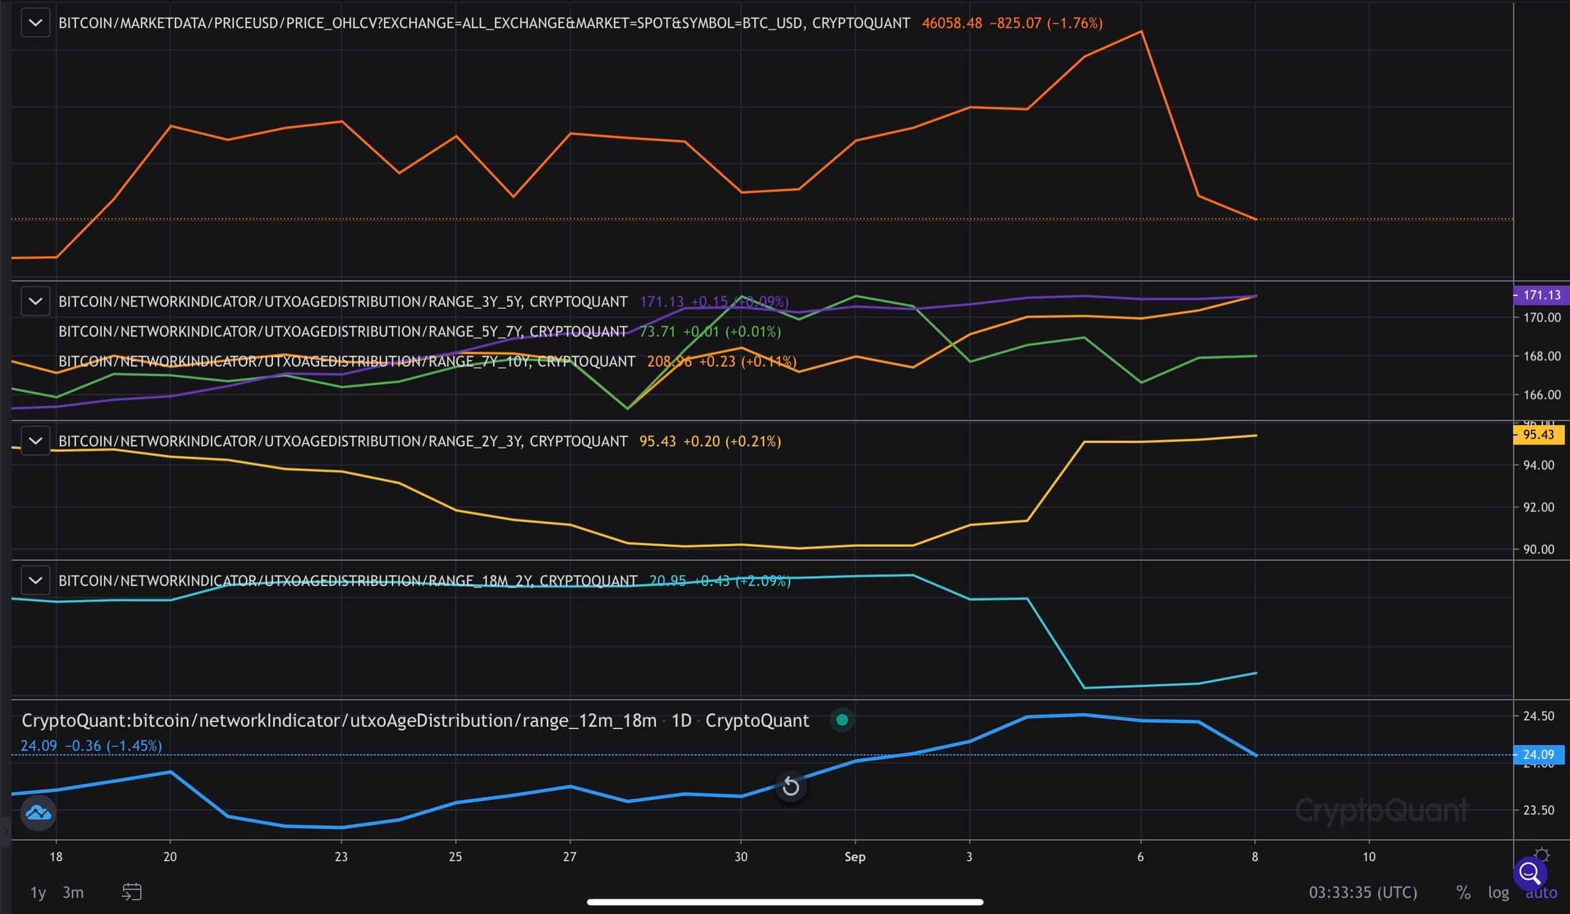Set chart range to 1y
Screen dimensions: 1570x914
pyautogui.click(x=38, y=892)
